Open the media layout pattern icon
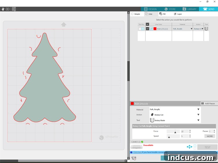Image resolution: width=218 pixels, height=163 pixels. (14, 9)
